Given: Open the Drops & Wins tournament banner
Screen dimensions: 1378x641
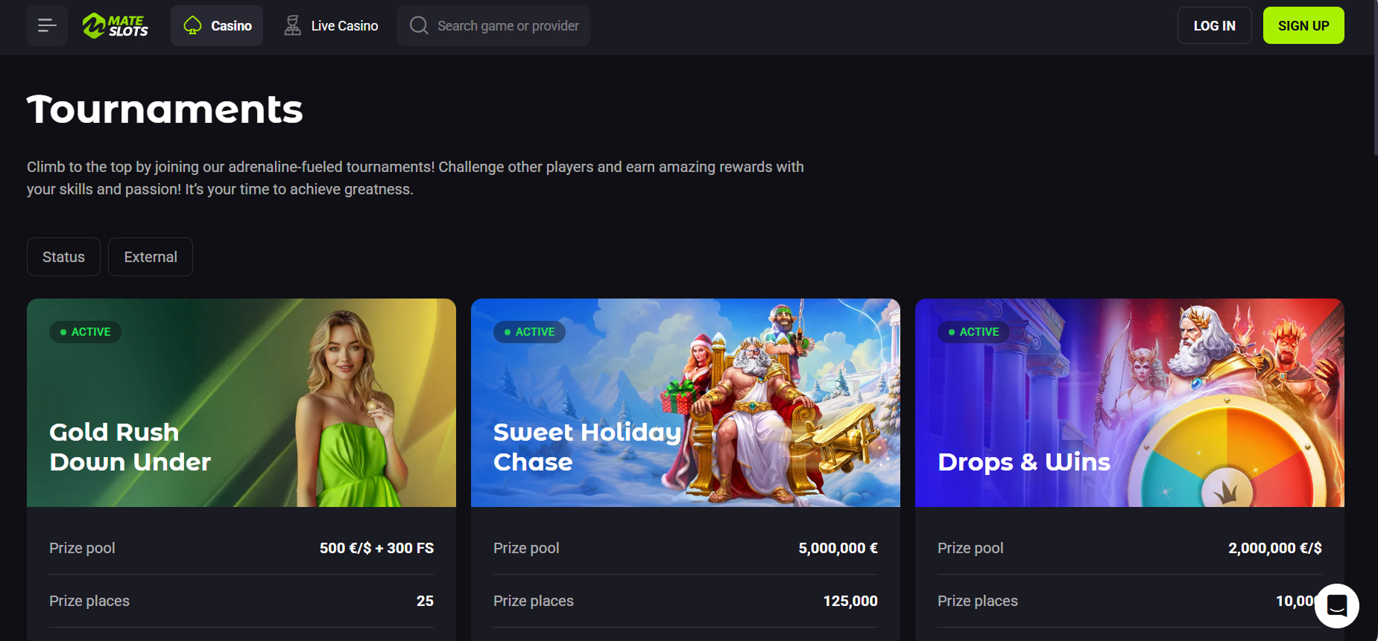Looking at the screenshot, I should pos(1130,403).
